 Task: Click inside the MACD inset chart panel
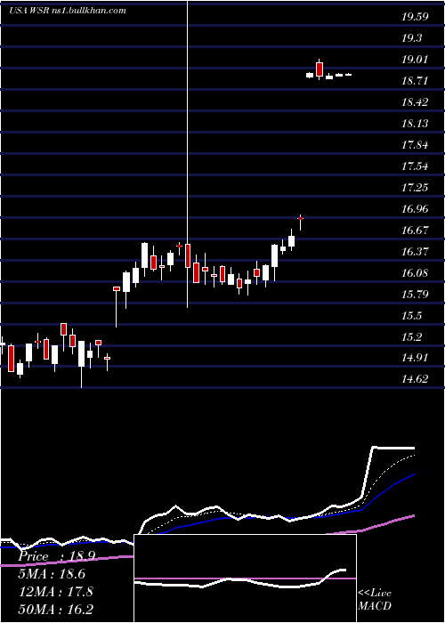[x=245, y=578]
